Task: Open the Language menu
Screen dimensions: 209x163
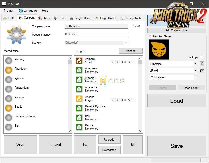Action: (x=28, y=11)
